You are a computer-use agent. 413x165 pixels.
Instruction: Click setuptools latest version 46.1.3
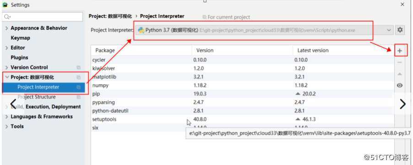[x=309, y=119]
